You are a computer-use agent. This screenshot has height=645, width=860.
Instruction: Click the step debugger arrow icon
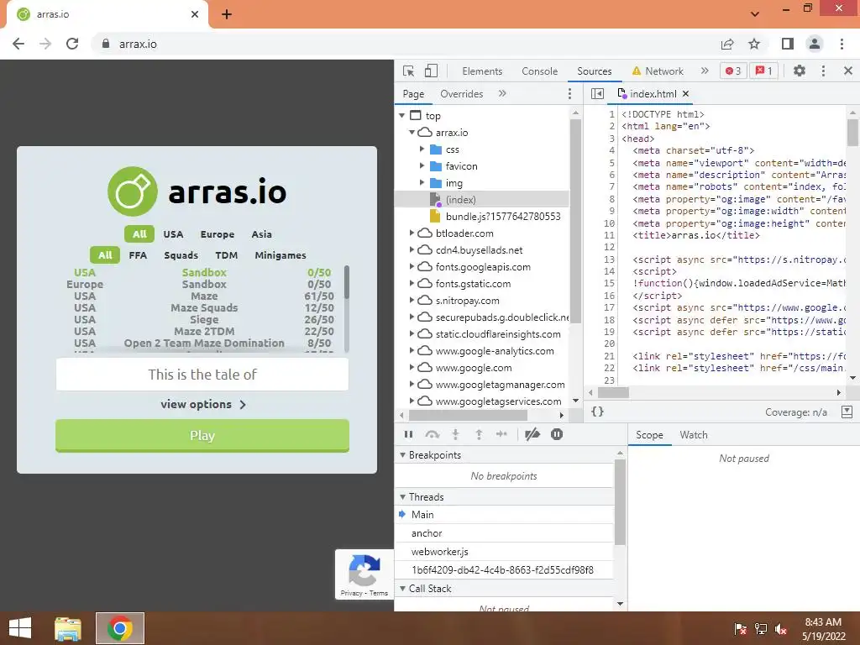click(x=501, y=434)
